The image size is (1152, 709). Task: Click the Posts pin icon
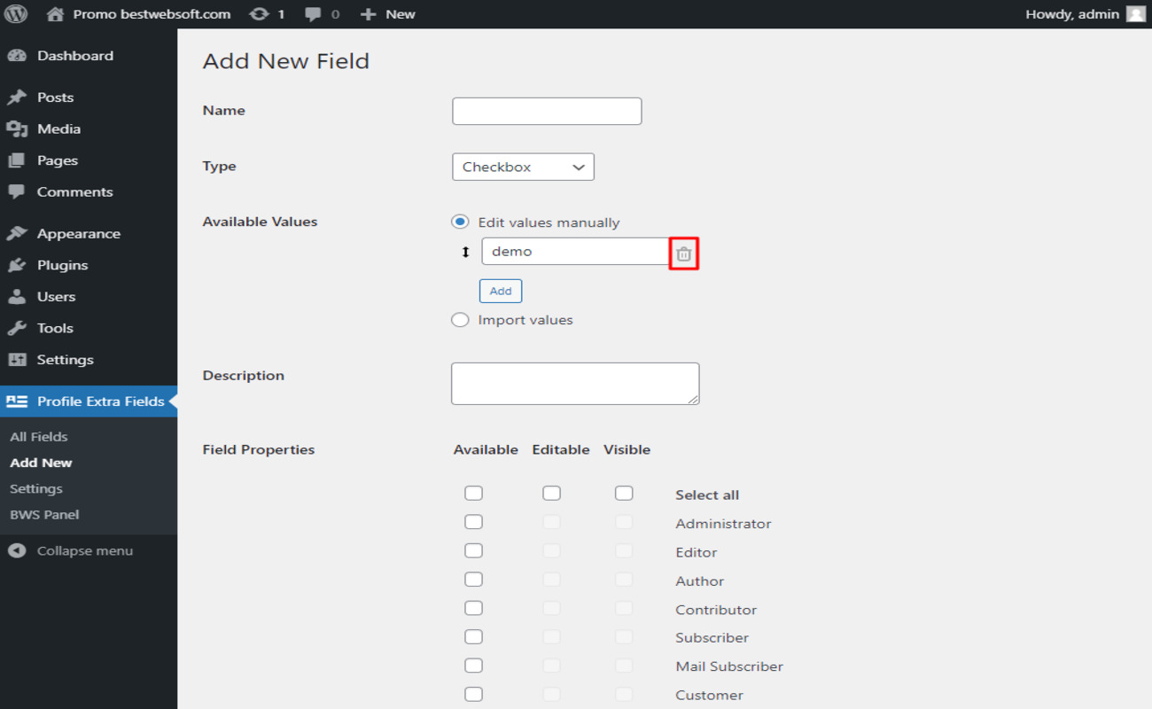(17, 97)
